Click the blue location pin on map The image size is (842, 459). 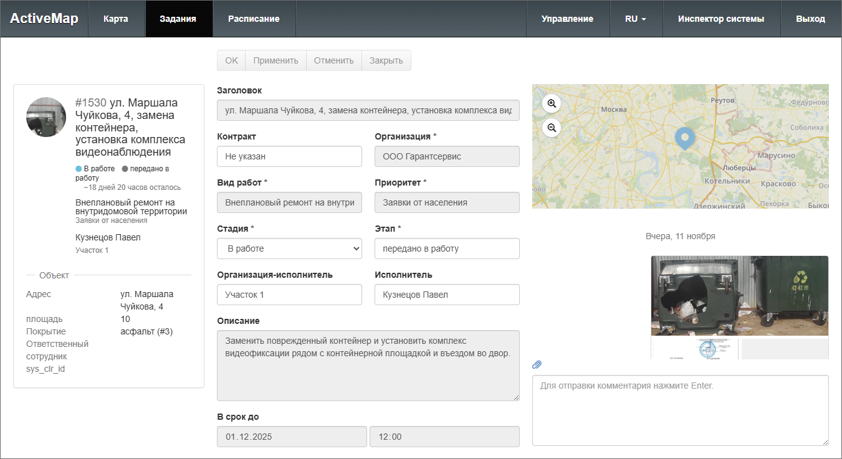tap(685, 138)
